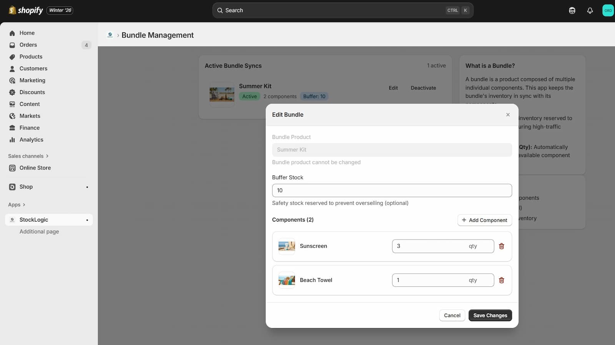The image size is (615, 345).
Task: Delete the Sunscreen component via trash icon
Action: (501, 246)
